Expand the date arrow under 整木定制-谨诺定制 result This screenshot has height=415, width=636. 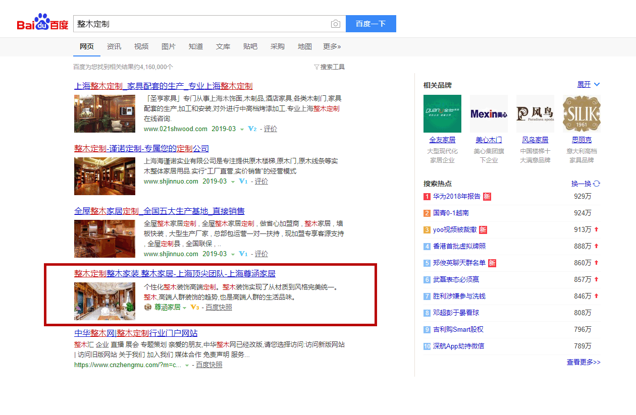coord(233,182)
